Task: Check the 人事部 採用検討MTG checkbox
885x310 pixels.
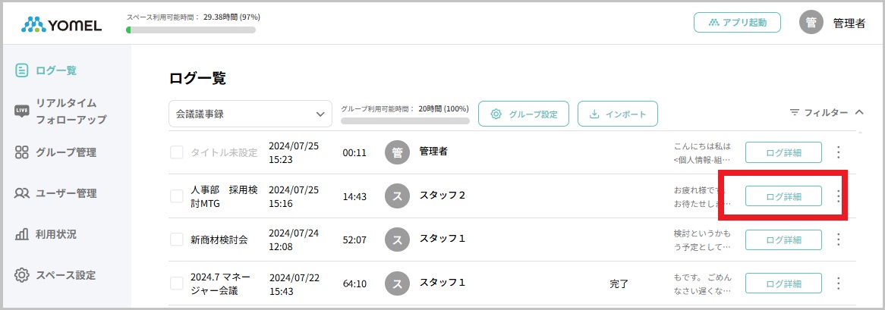Action: (177, 196)
